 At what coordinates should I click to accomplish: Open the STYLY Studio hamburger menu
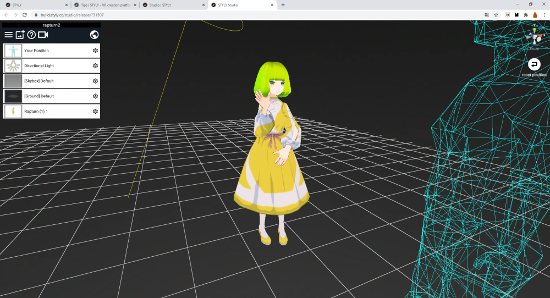(x=8, y=35)
